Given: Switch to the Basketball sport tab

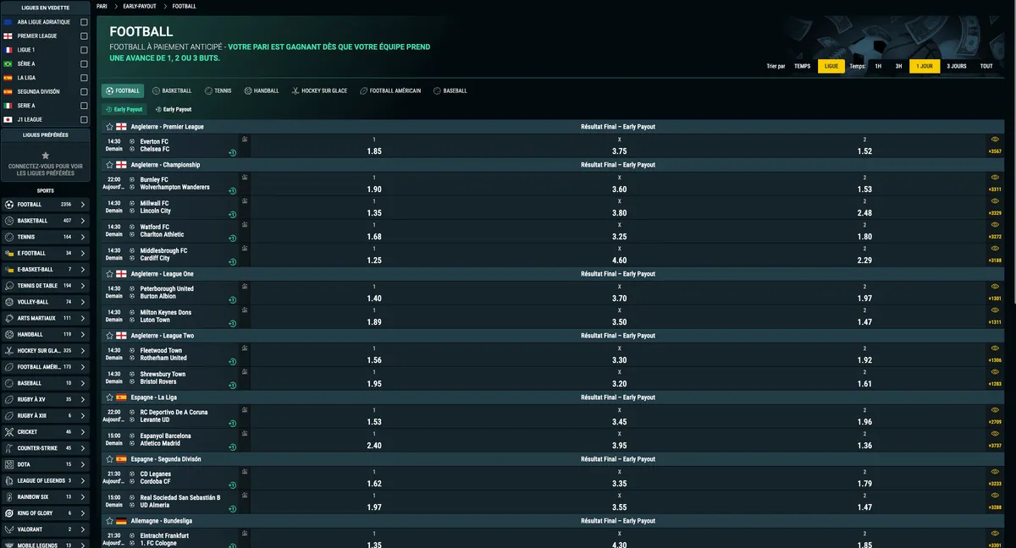Looking at the screenshot, I should [172, 90].
